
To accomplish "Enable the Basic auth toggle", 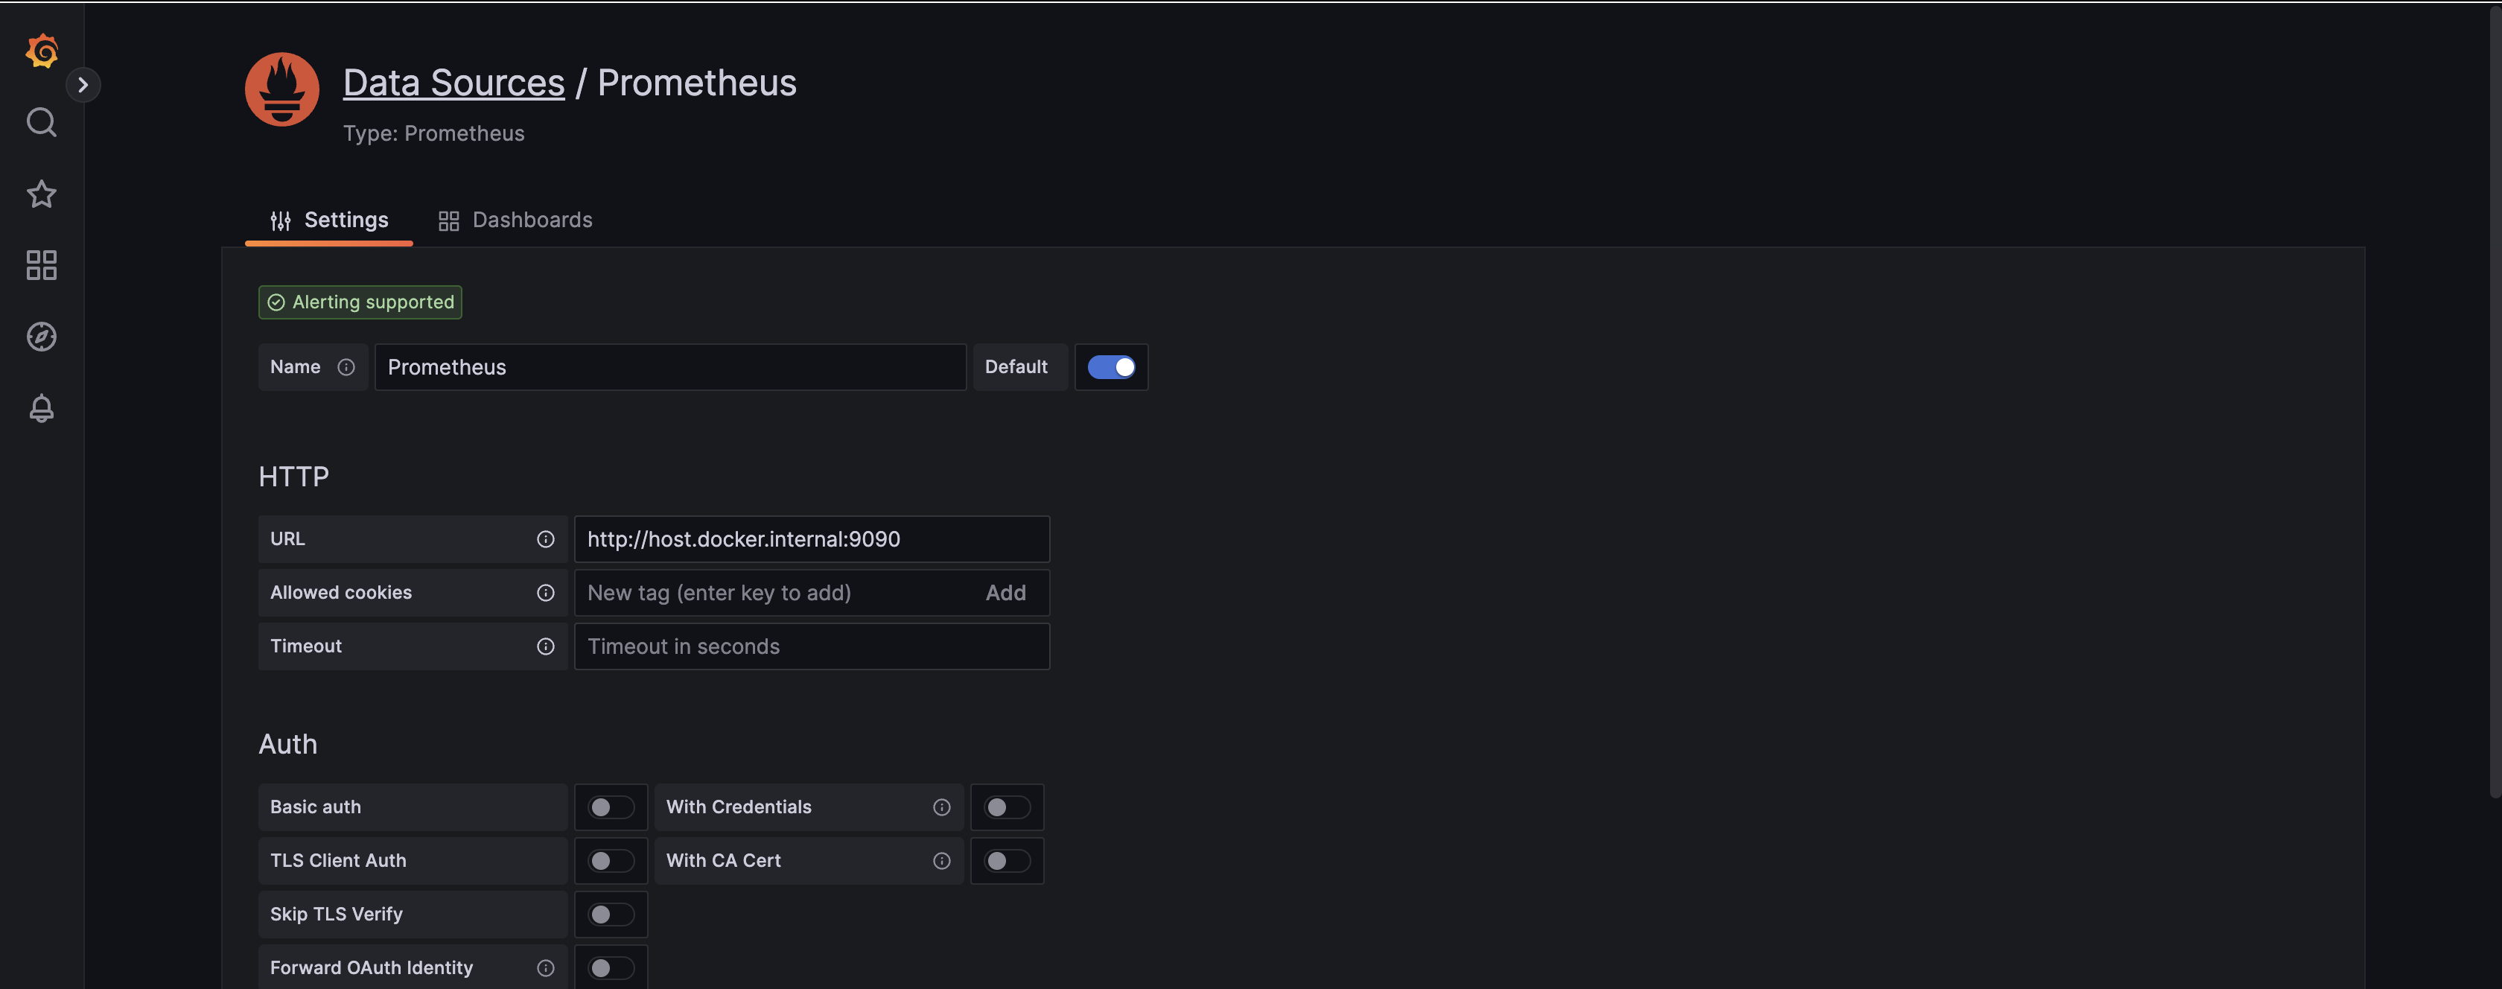I will point(611,807).
